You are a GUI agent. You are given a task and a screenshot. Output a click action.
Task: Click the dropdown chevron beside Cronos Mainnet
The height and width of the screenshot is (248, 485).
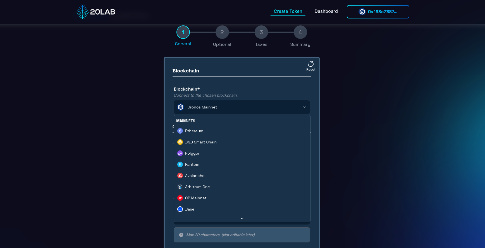pyautogui.click(x=304, y=107)
